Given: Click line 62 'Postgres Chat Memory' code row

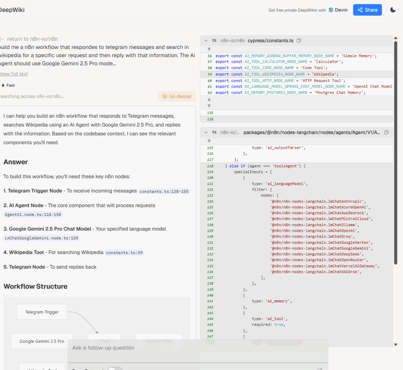Looking at the screenshot, I should coord(297,93).
